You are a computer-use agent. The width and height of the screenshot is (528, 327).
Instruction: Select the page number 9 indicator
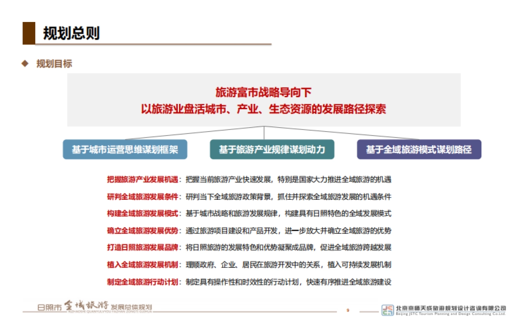pos(348,309)
